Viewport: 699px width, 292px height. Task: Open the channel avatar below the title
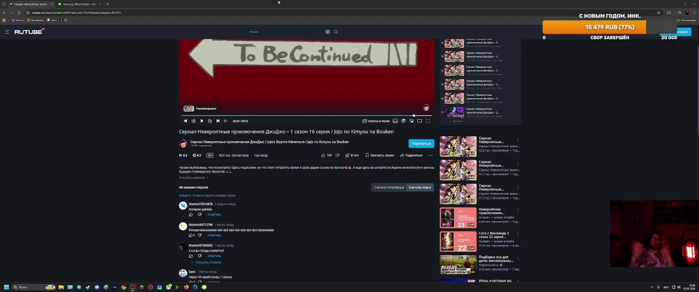[183, 144]
